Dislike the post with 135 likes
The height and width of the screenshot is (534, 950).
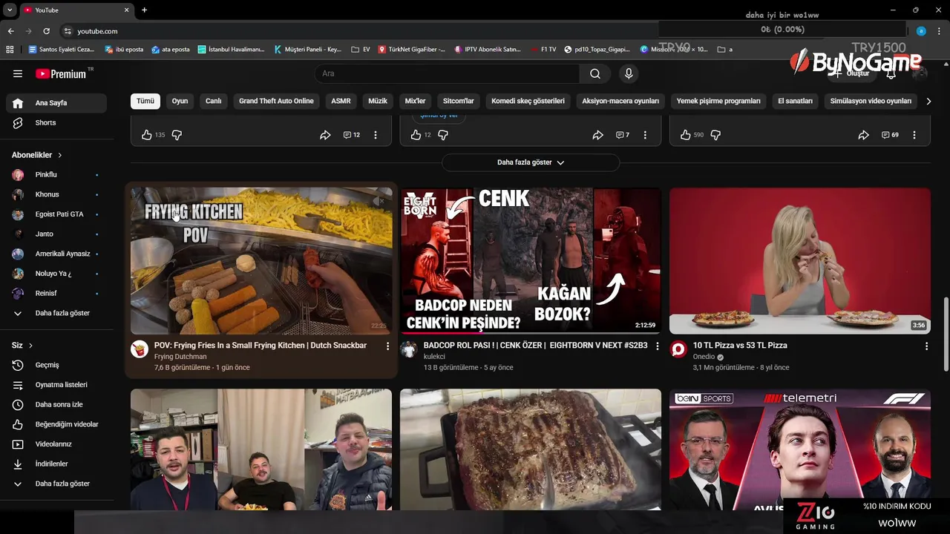(177, 135)
